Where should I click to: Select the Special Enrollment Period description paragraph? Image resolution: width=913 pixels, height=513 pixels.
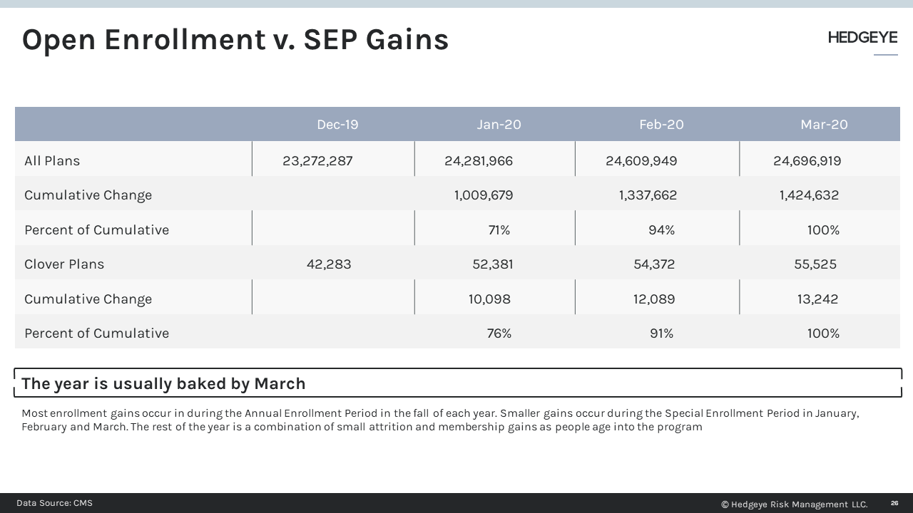coord(440,420)
